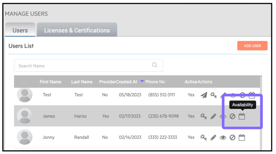Select the first name cell 'James'

click(x=49, y=116)
